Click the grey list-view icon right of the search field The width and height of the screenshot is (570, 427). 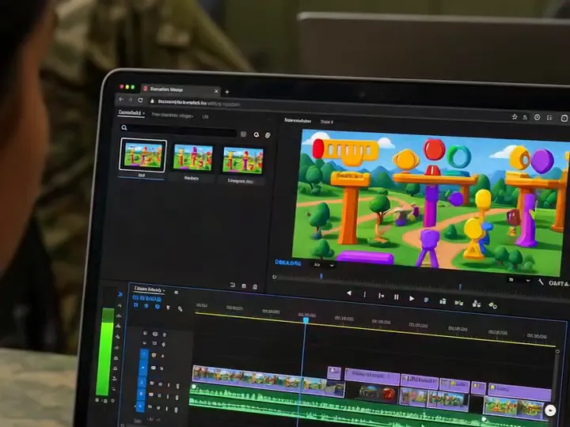(x=243, y=134)
